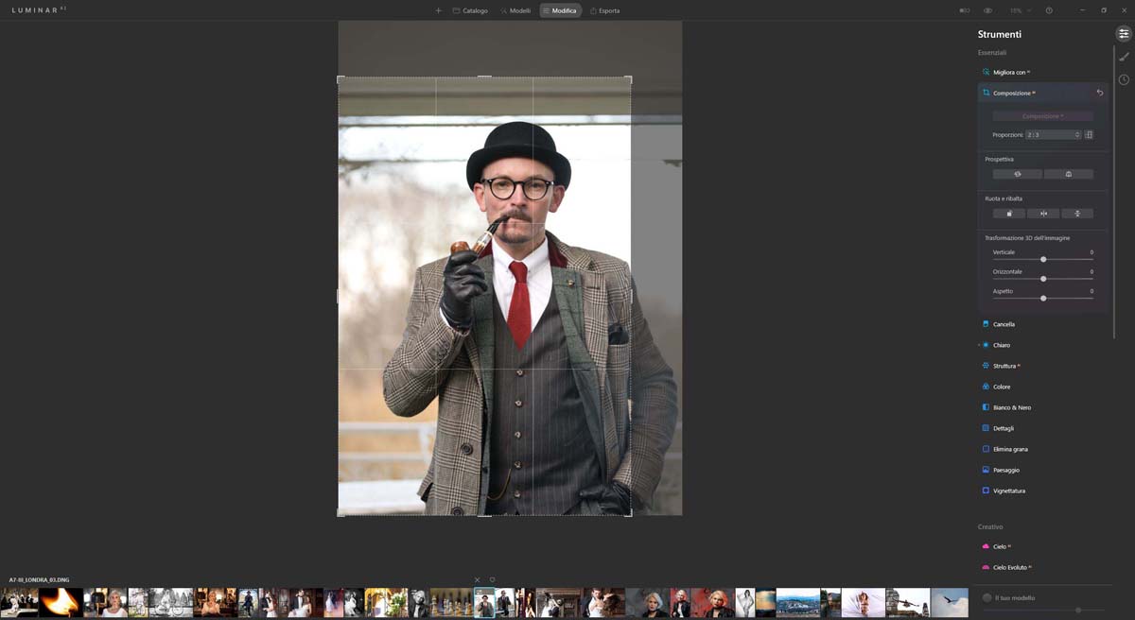
Task: Swap the crop ratio orientation icon
Action: pos(1089,135)
